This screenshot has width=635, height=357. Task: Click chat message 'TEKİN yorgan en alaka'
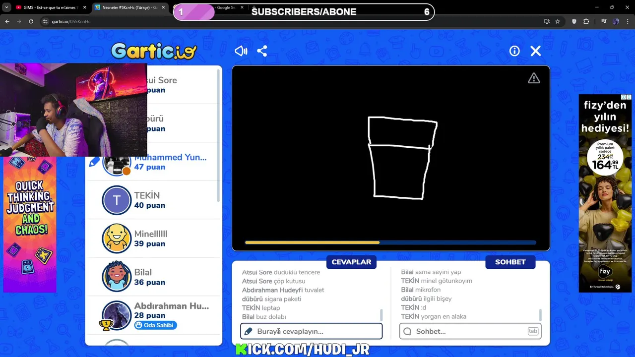434,316
